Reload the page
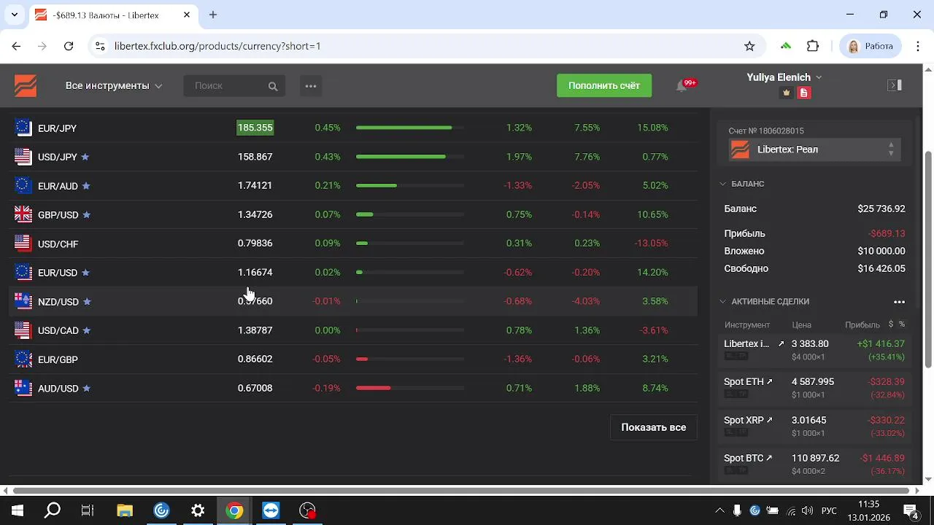Image resolution: width=934 pixels, height=525 pixels. tap(69, 46)
